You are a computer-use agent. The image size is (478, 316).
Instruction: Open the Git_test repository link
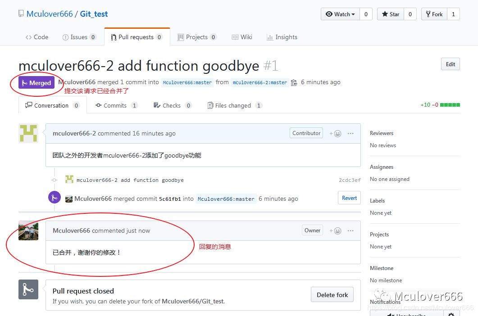(x=94, y=14)
